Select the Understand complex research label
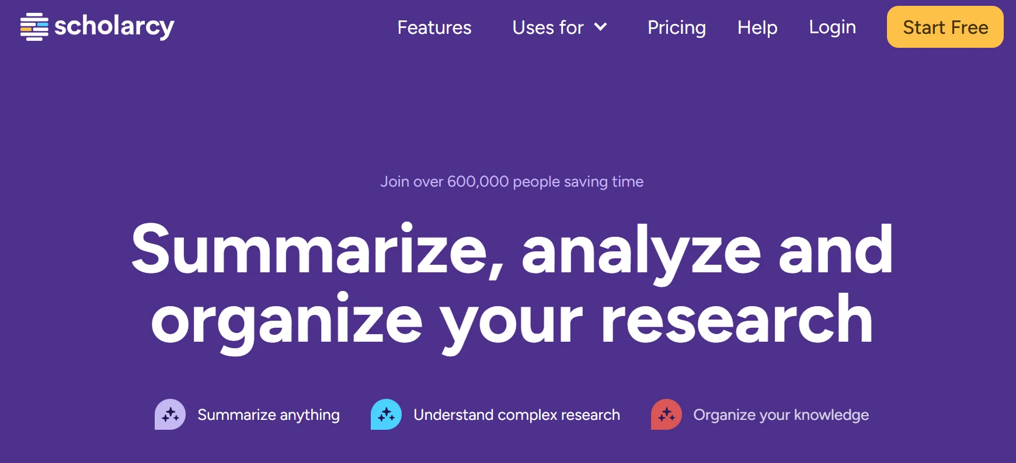This screenshot has height=463, width=1016. coord(517,415)
